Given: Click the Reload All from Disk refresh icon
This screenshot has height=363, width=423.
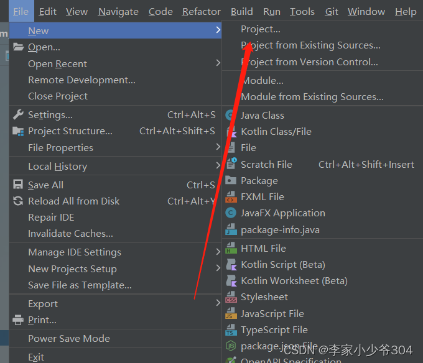Looking at the screenshot, I should pos(18,201).
